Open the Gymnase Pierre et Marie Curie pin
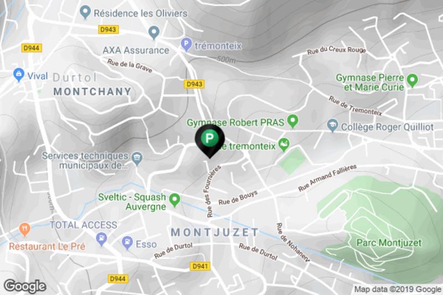The image size is (443, 295). pos(413,80)
